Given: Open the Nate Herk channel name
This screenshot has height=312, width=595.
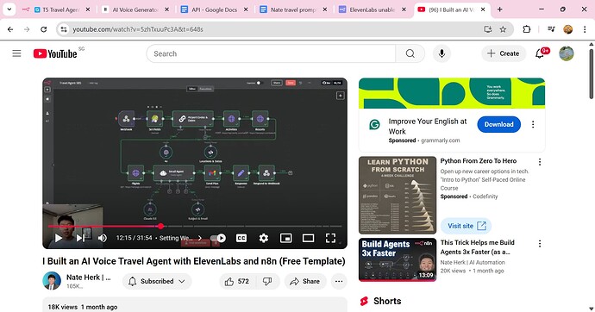Looking at the screenshot, I should click(x=89, y=278).
